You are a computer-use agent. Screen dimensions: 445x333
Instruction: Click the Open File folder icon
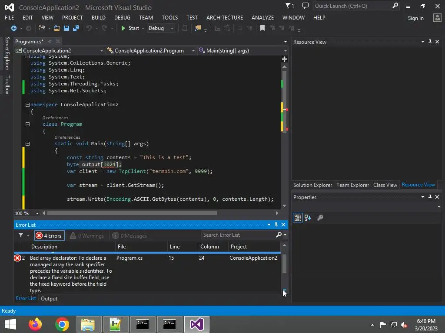pos(57,28)
